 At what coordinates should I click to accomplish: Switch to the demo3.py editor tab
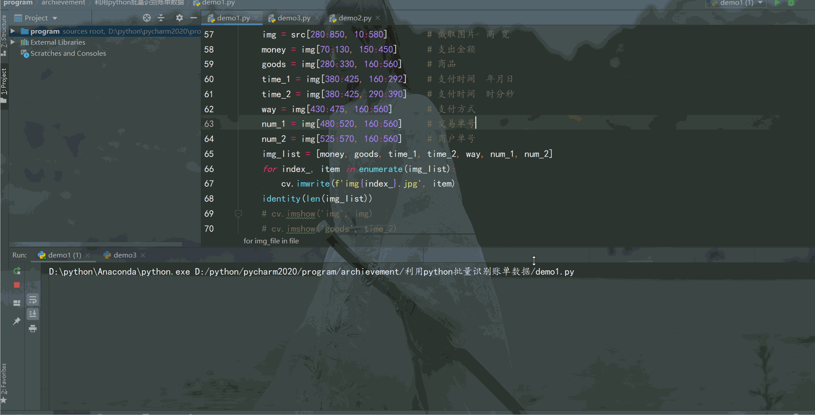click(x=294, y=18)
